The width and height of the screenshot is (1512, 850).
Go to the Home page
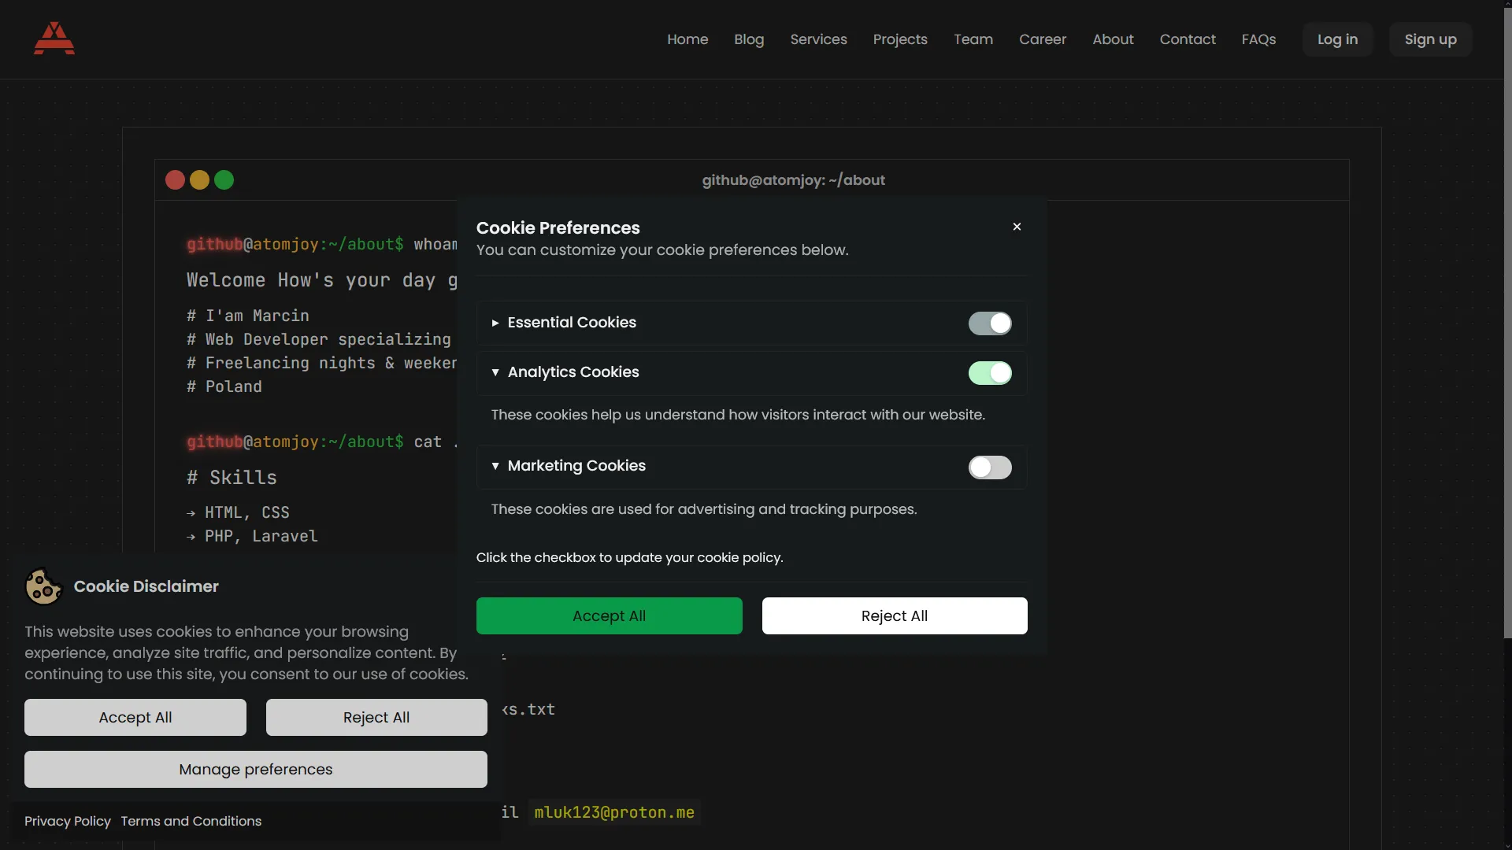687,39
